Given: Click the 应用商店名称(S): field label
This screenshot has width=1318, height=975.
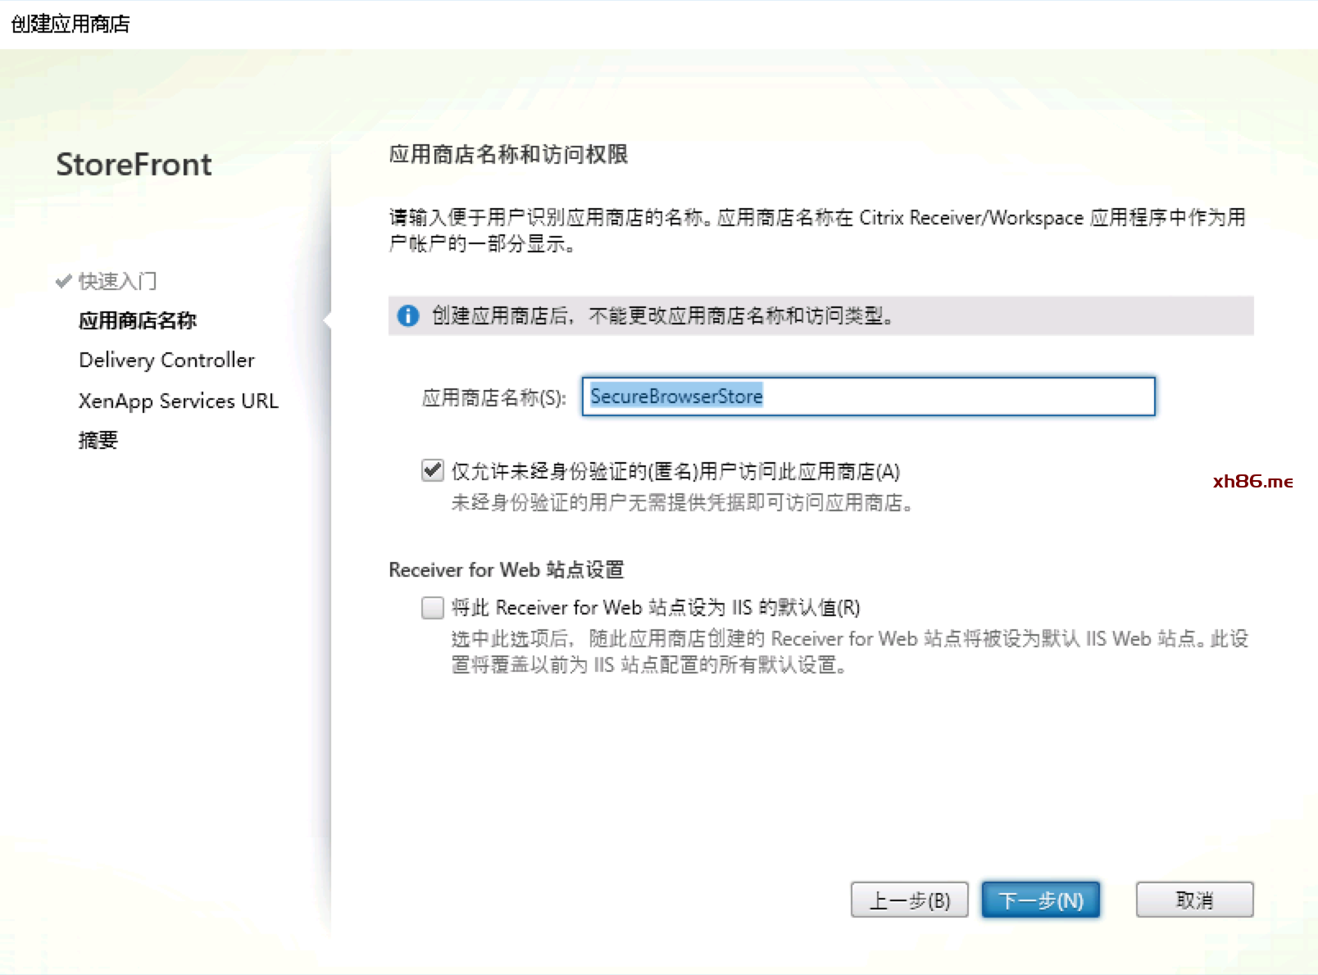Looking at the screenshot, I should click(493, 397).
